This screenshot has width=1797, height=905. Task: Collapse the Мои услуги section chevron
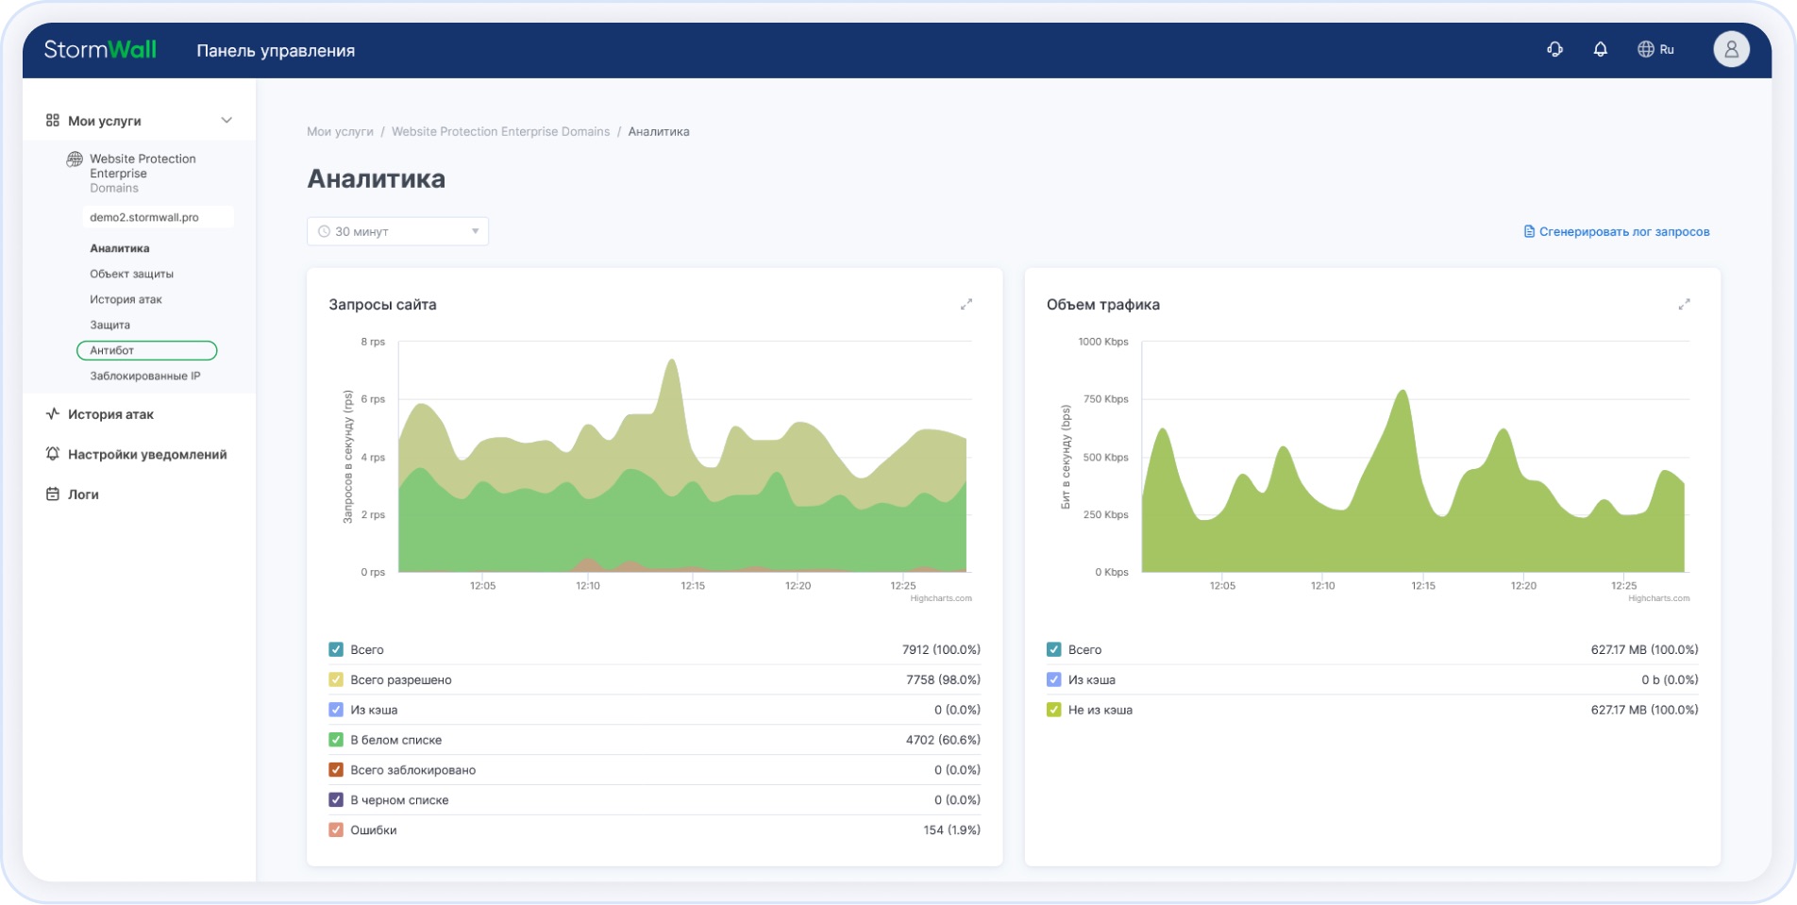pyautogui.click(x=227, y=121)
